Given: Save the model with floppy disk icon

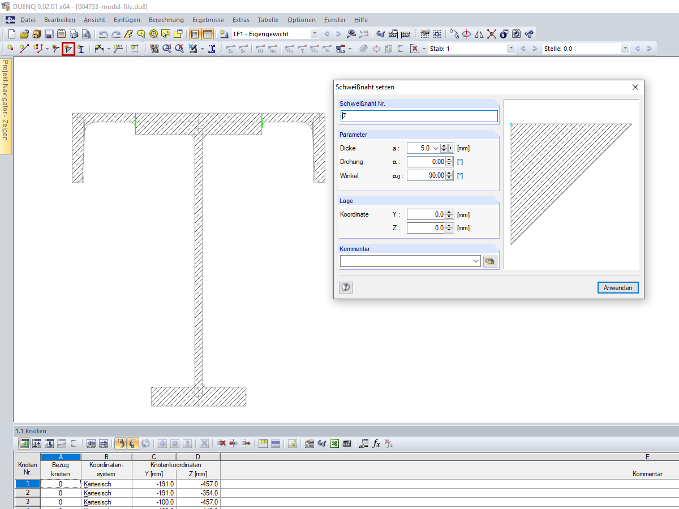Looking at the screenshot, I should [x=49, y=34].
